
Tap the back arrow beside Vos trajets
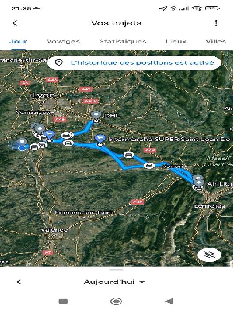17,23
